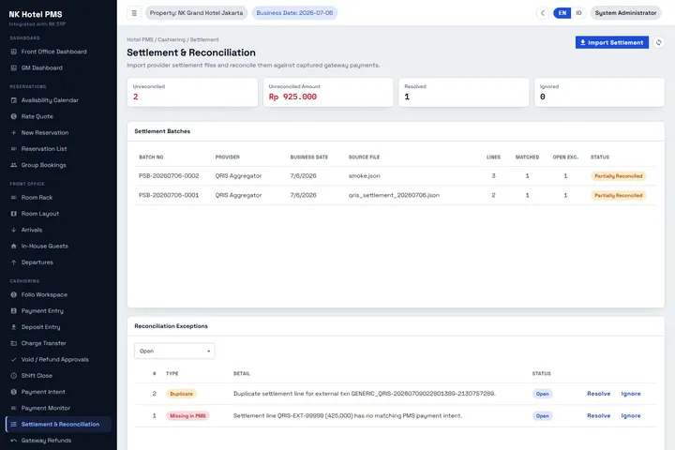Image resolution: width=675 pixels, height=450 pixels.
Task: Click the Room Rack icon
Action: (14, 198)
